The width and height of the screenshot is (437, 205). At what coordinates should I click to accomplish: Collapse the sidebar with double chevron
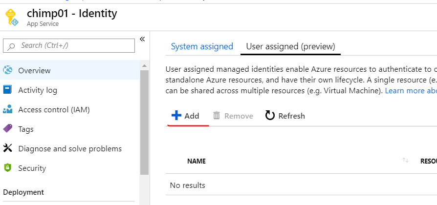(x=142, y=39)
